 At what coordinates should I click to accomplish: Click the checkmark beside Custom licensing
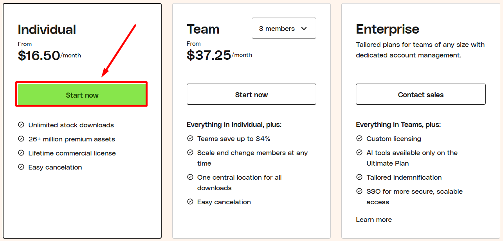point(359,139)
